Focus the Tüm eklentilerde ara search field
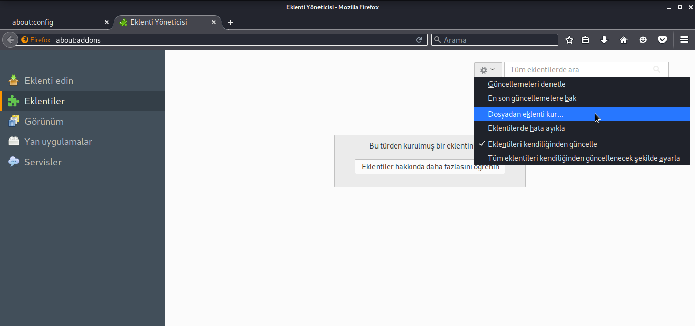This screenshot has width=695, height=326. point(586,70)
